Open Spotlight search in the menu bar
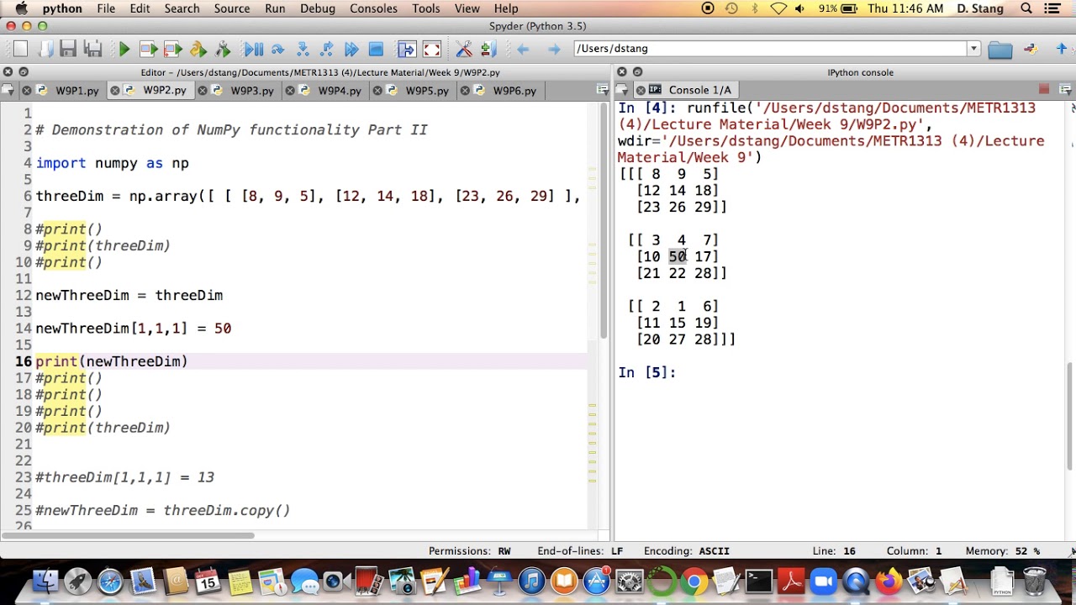The width and height of the screenshot is (1076, 605). (x=1026, y=8)
